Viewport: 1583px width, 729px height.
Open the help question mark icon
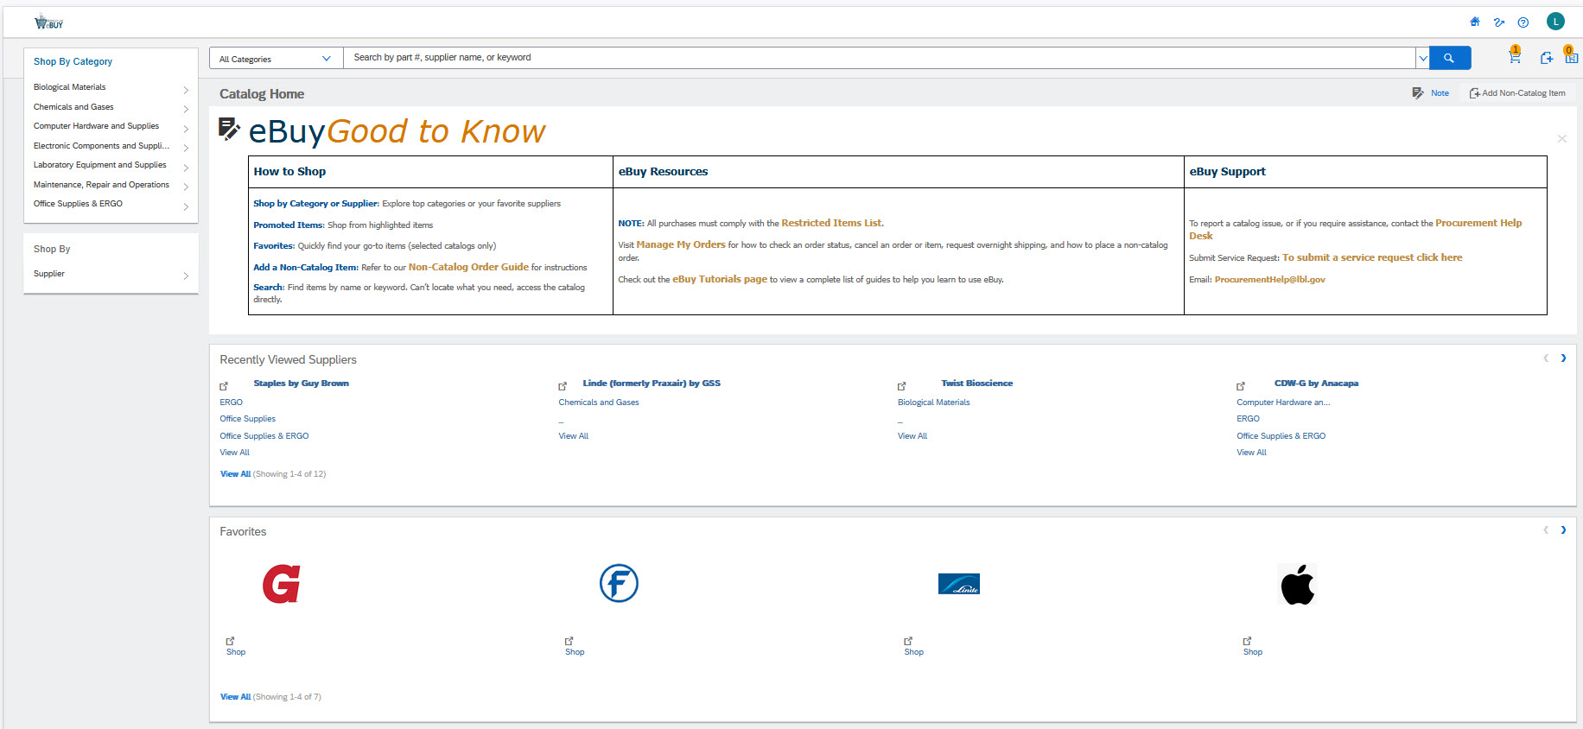(x=1523, y=22)
